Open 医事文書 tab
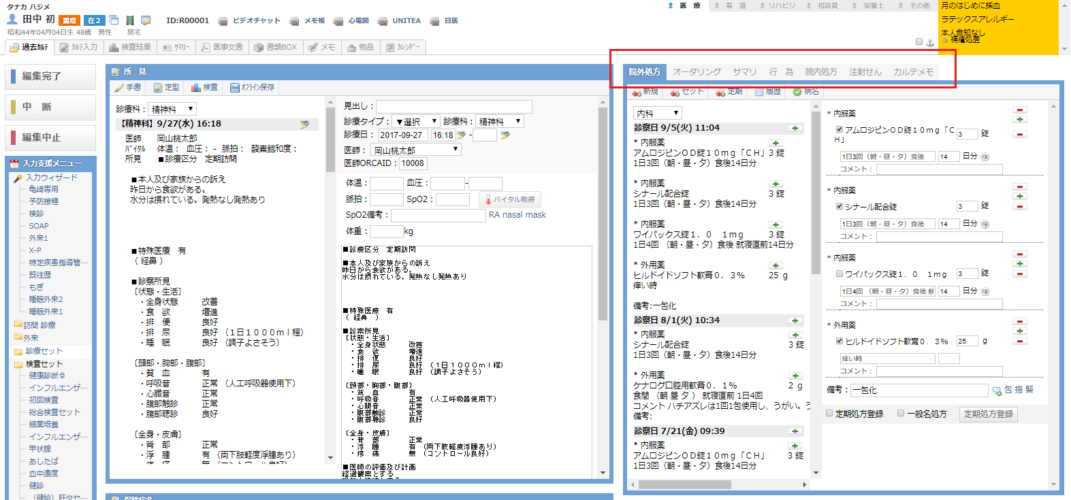 pos(222,48)
